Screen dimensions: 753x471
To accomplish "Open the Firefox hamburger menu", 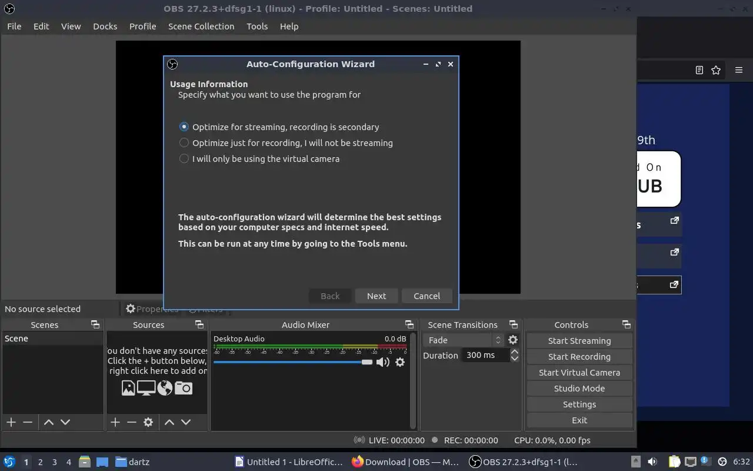I will point(739,70).
